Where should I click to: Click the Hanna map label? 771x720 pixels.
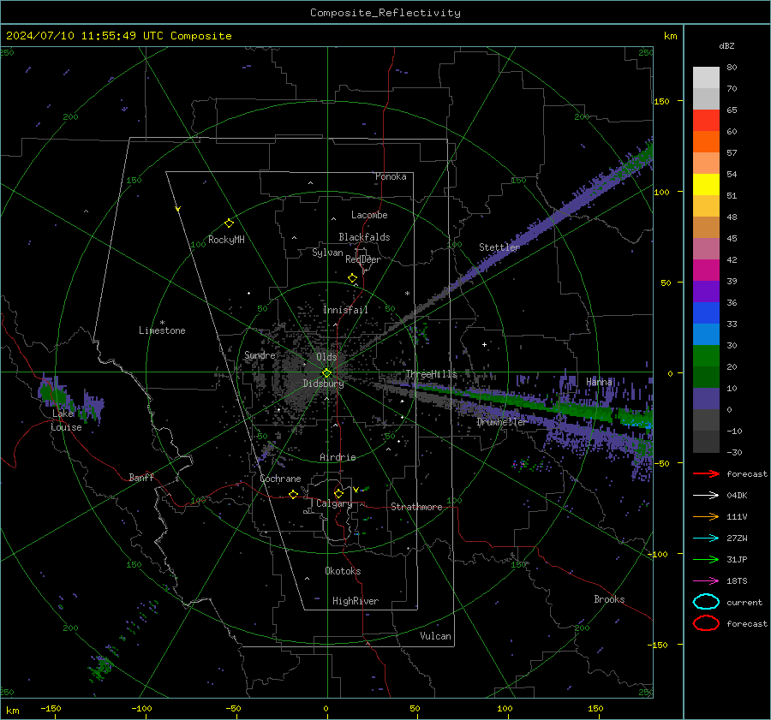pyautogui.click(x=599, y=382)
